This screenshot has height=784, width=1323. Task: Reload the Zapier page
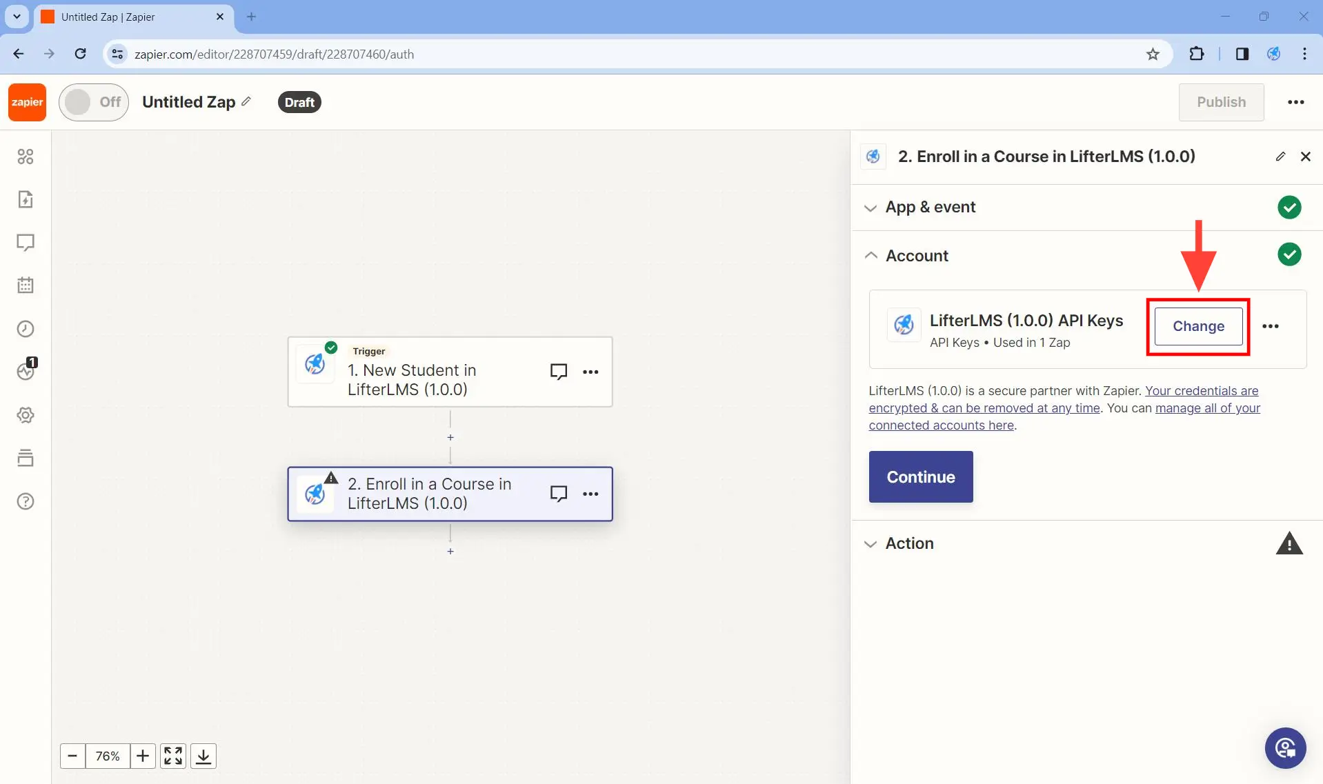[x=81, y=54]
